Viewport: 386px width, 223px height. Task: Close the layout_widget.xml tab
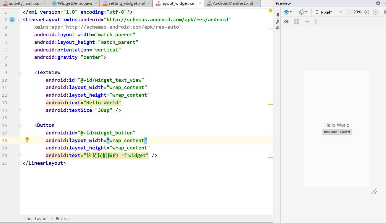coord(200,3)
